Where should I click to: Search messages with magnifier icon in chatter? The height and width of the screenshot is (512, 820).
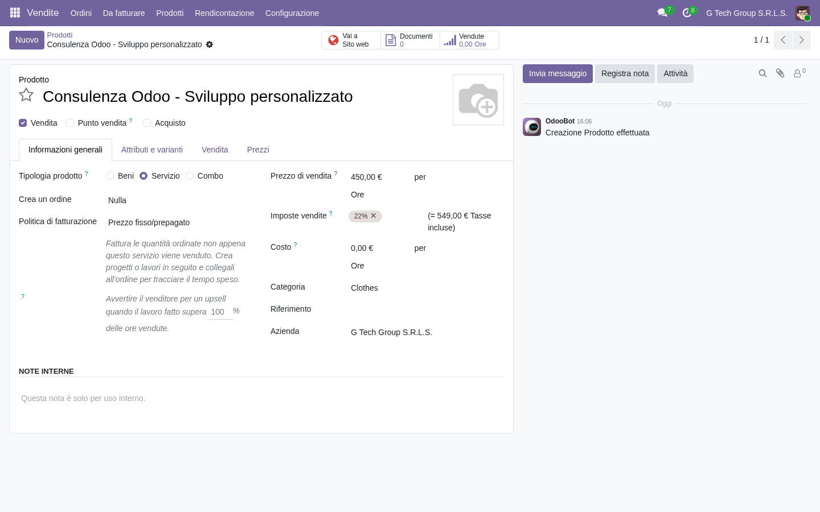click(x=762, y=73)
